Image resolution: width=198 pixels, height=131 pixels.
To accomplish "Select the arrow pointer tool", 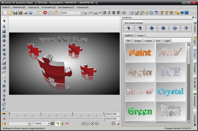I will tap(4, 21).
